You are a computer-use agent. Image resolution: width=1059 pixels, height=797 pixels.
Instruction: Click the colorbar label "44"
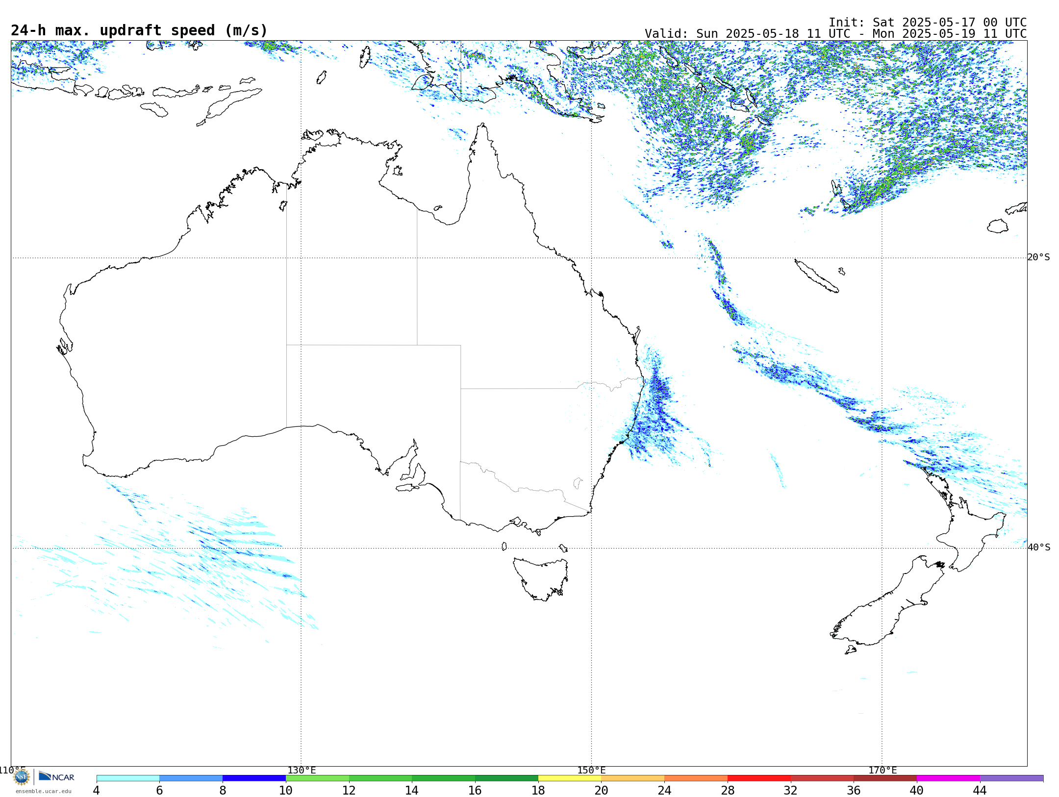tap(980, 790)
